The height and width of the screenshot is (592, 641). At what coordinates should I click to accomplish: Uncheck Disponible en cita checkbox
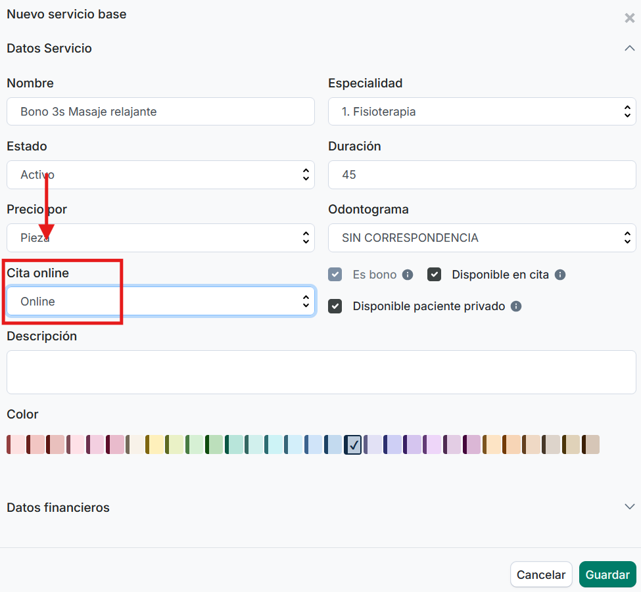click(x=434, y=275)
